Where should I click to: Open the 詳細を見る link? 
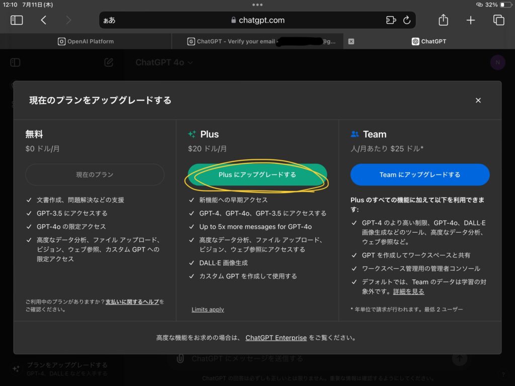point(408,292)
